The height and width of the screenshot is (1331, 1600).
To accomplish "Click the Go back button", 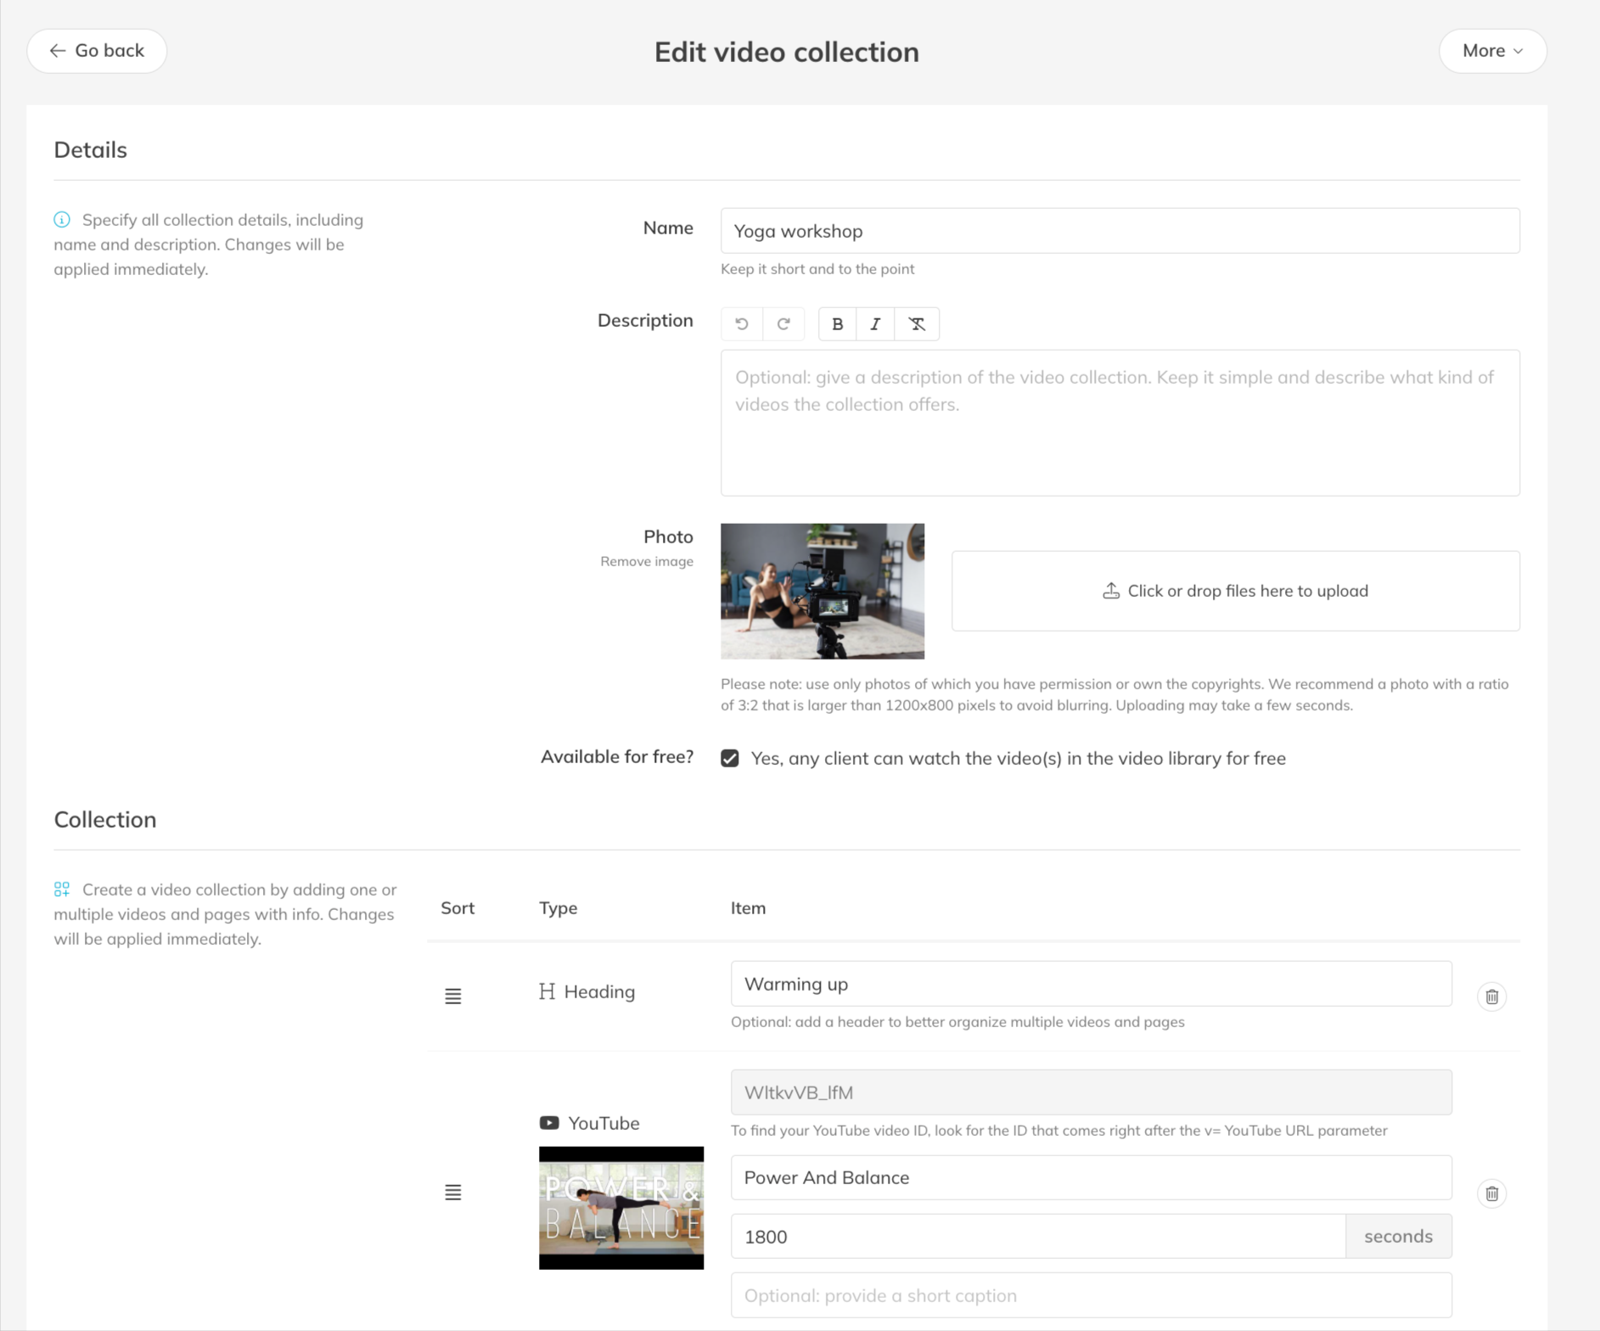I will pos(97,51).
